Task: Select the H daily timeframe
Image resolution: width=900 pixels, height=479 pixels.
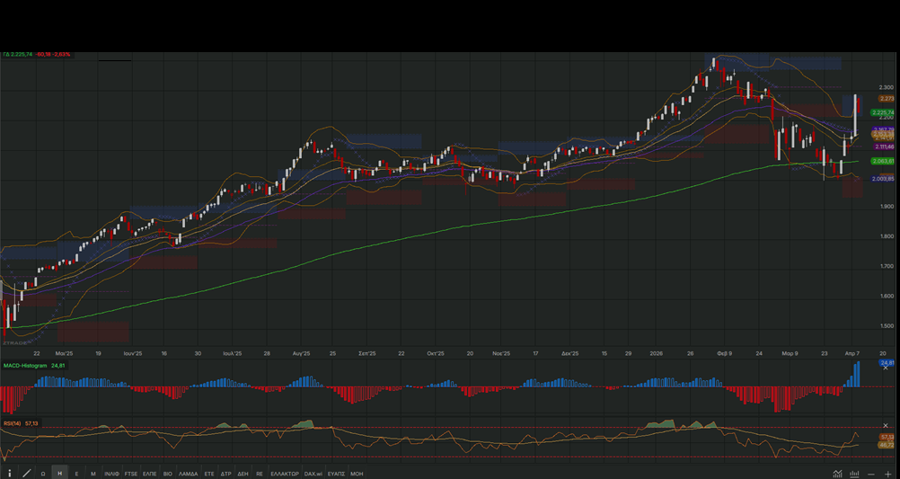Action: pos(59,474)
